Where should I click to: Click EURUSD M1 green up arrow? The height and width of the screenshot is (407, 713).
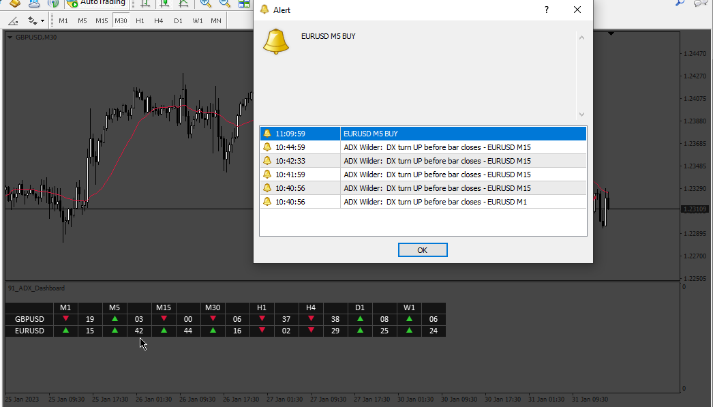coord(65,331)
